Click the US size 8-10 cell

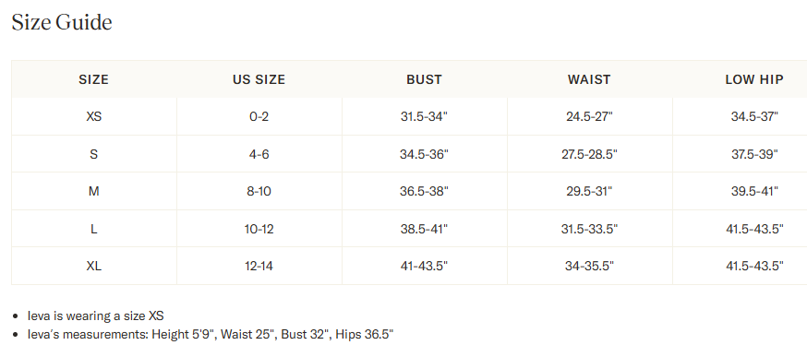click(259, 191)
